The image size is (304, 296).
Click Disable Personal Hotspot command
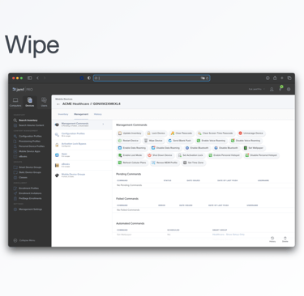tap(261, 155)
